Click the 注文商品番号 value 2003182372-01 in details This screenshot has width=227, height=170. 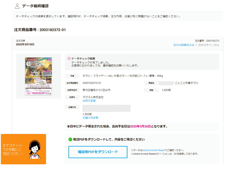92,83
